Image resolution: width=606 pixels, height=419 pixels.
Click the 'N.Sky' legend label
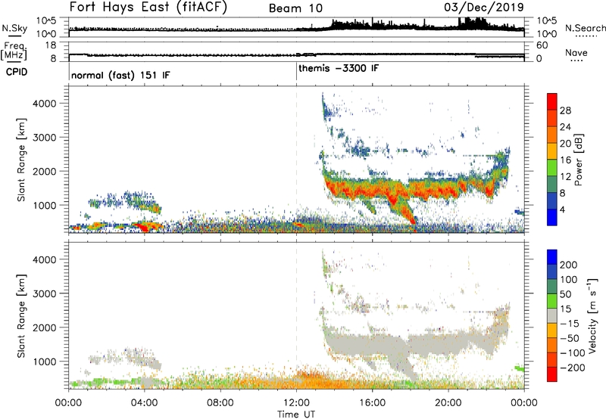(14, 28)
